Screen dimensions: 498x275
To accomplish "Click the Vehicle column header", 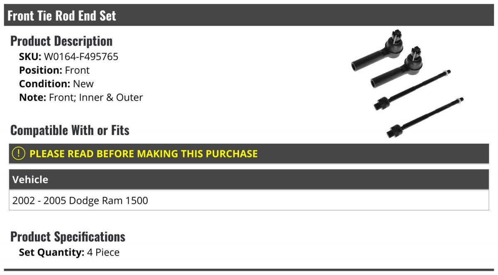I will 30,180.
